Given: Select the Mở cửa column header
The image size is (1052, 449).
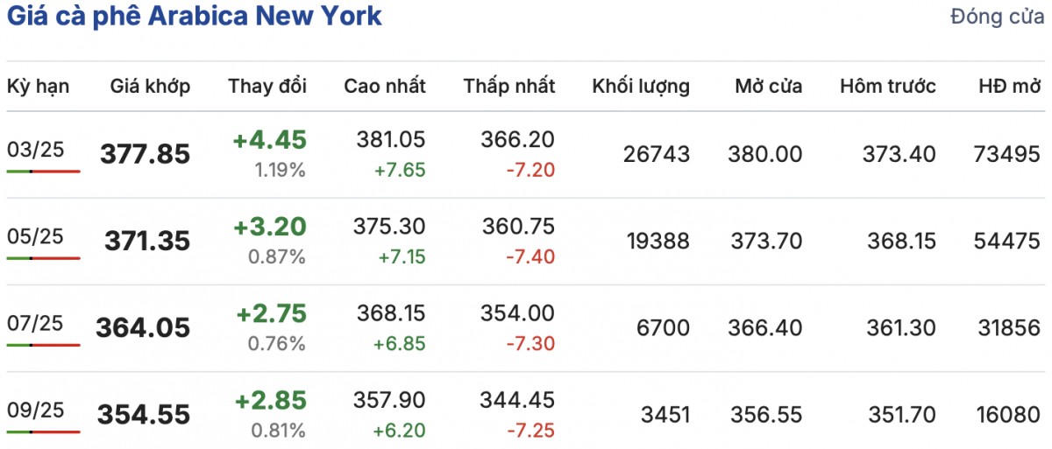Looking at the screenshot, I should pos(768,86).
